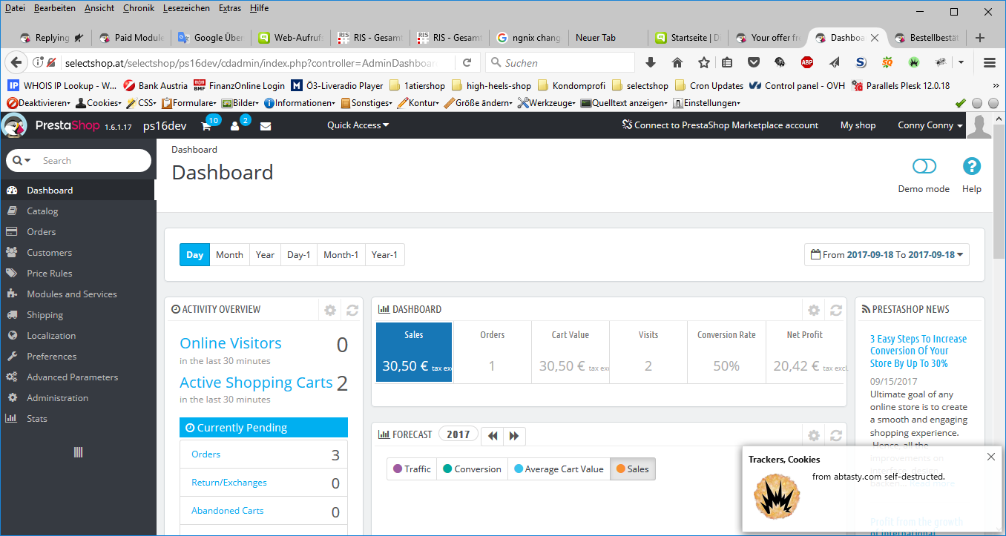This screenshot has height=536, width=1006.
Task: Select the Month period button
Action: coord(229,255)
